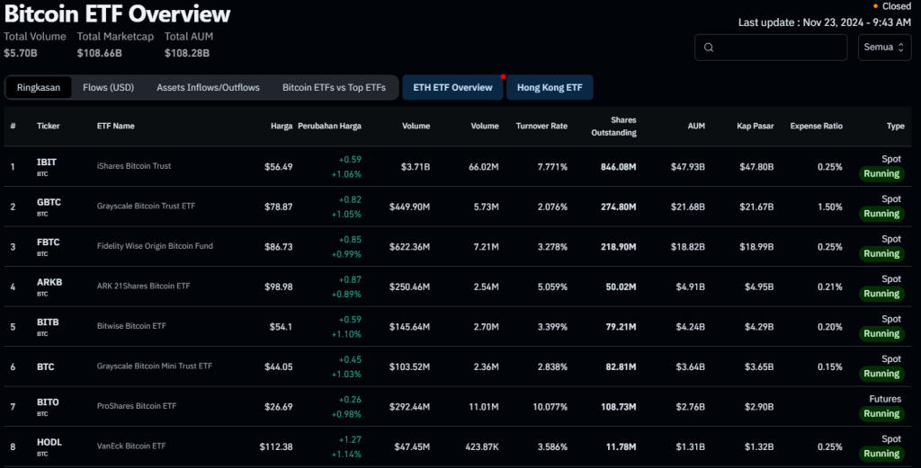The image size is (921, 468).
Task: Click the $3.71B volume value
Action: coord(416,167)
